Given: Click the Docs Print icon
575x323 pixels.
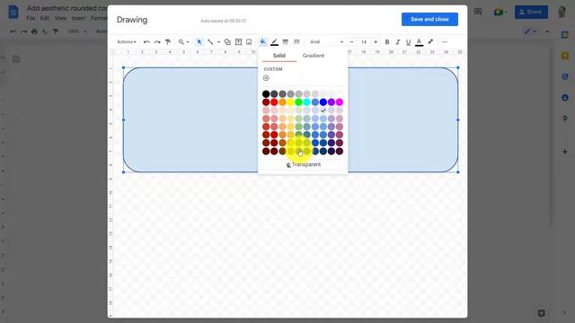Looking at the screenshot, I should [34, 31].
